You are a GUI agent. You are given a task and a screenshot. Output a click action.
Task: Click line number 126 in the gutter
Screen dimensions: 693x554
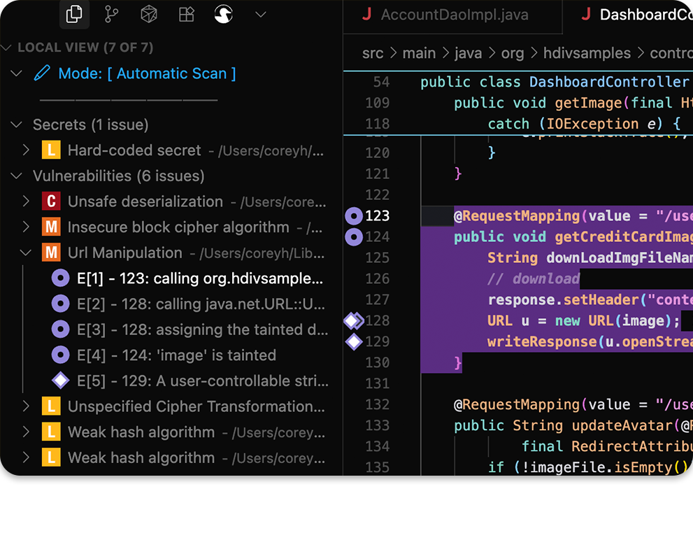point(378,278)
